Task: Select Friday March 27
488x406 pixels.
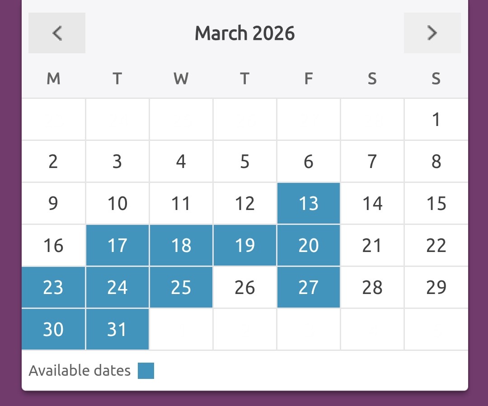Action: (309, 287)
